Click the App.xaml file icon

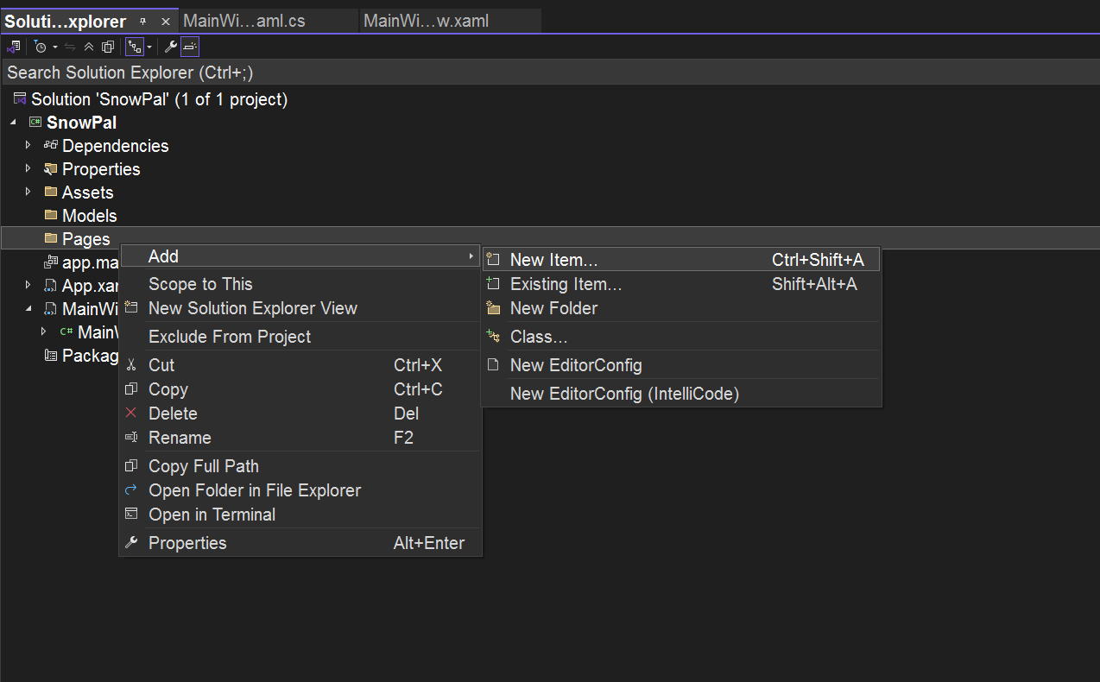tap(51, 285)
